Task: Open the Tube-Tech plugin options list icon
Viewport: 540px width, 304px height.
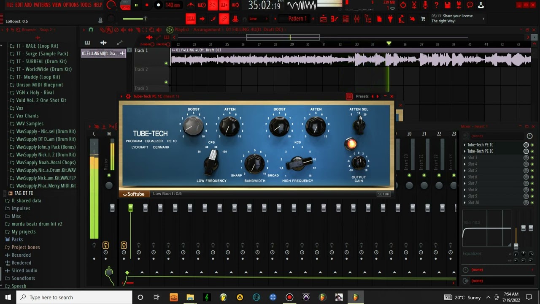Action: (349, 96)
